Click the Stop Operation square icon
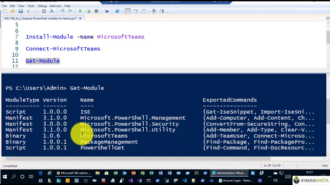This screenshot has height=185, width=330. (x=96, y=11)
